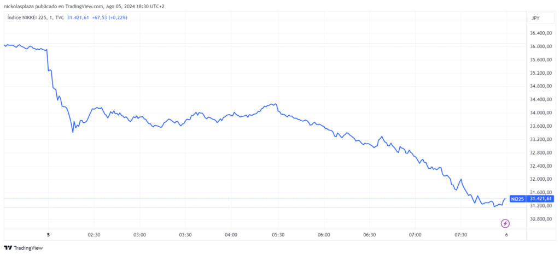Image resolution: width=560 pixels, height=255 pixels.
Task: Click the Índice NIKKEI 225 title
Action: 29,18
